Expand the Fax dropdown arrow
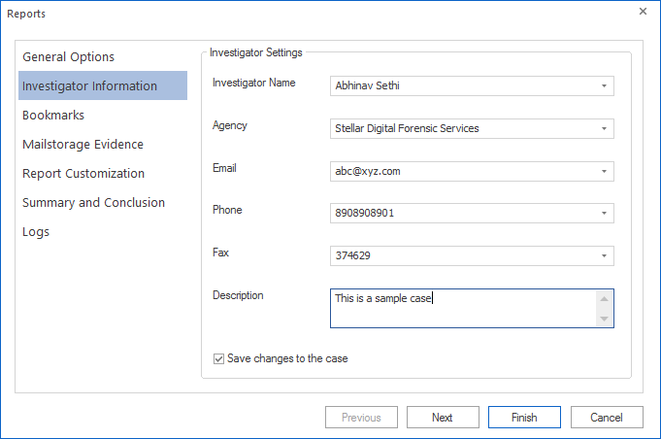Screen dimensions: 661x439 point(605,255)
